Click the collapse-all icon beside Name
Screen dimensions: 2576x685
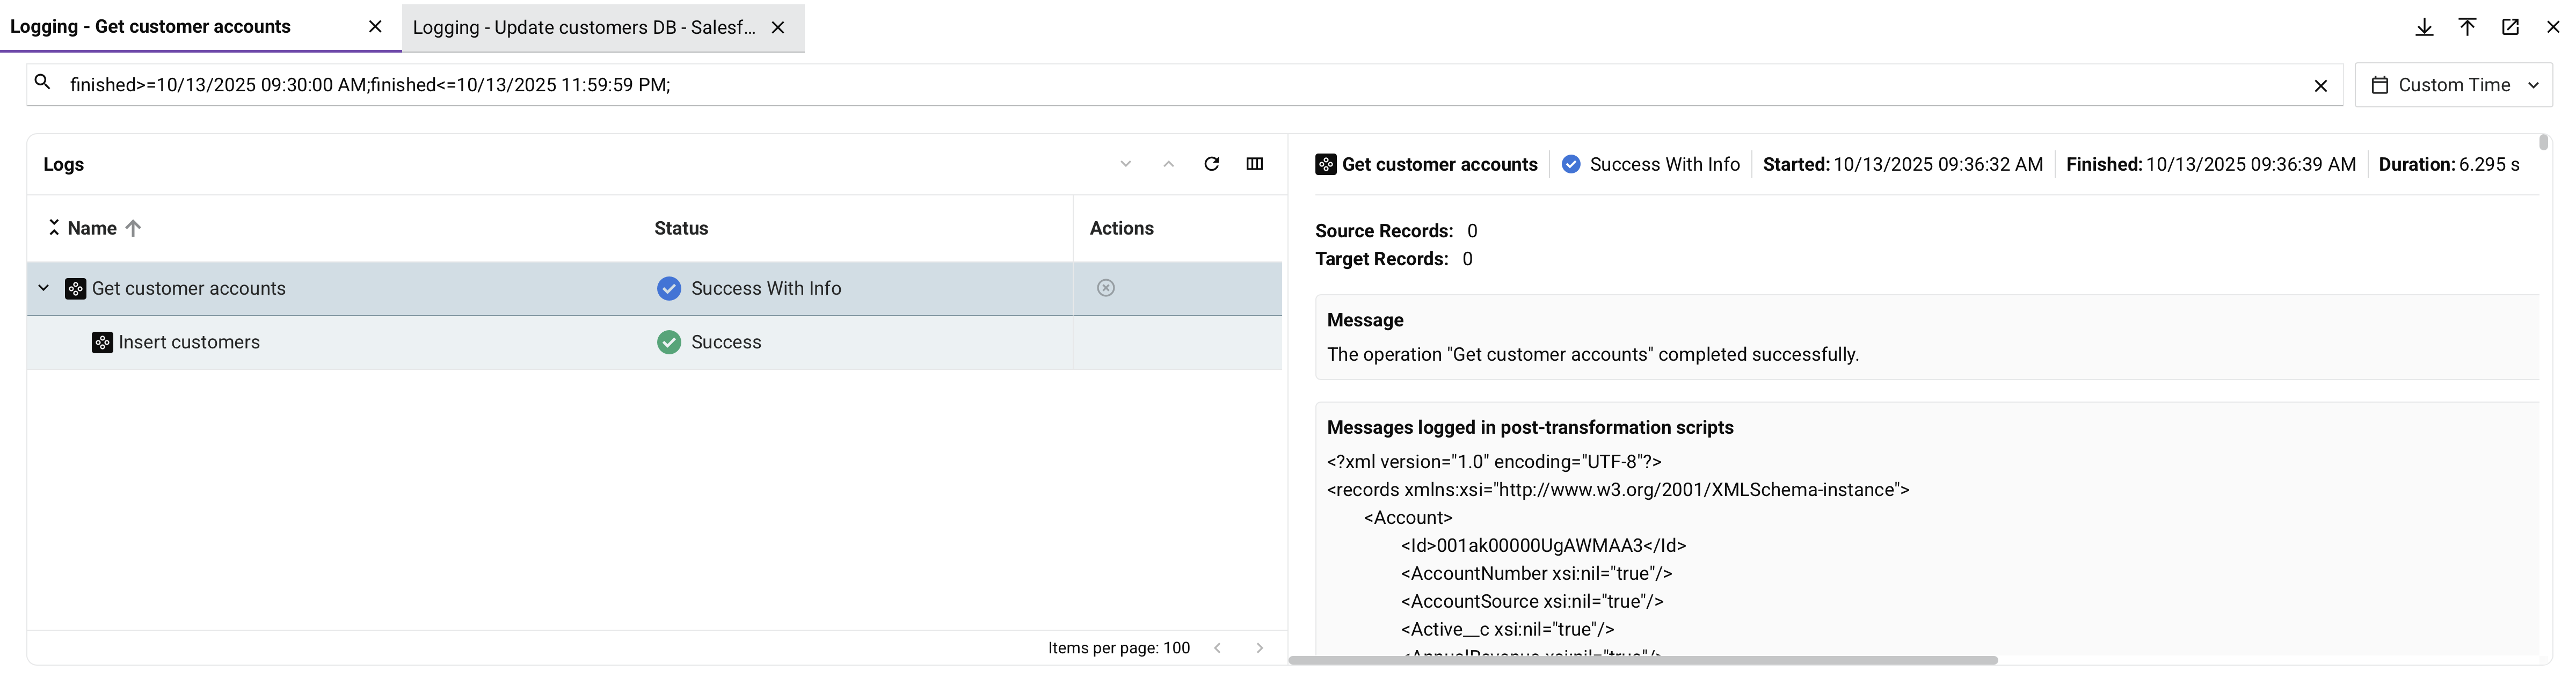point(54,228)
